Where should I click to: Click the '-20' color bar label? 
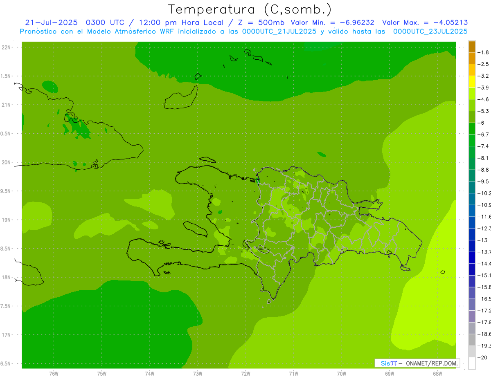(483, 358)
